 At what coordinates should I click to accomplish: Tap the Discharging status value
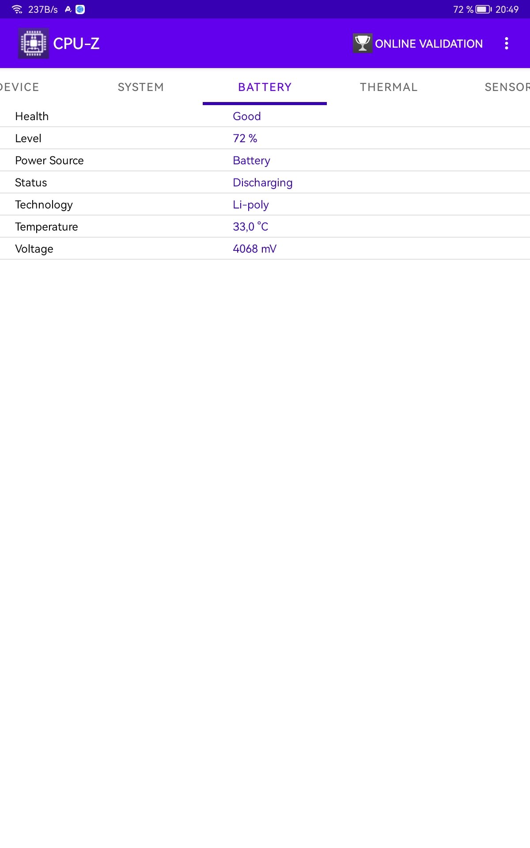[x=263, y=183]
